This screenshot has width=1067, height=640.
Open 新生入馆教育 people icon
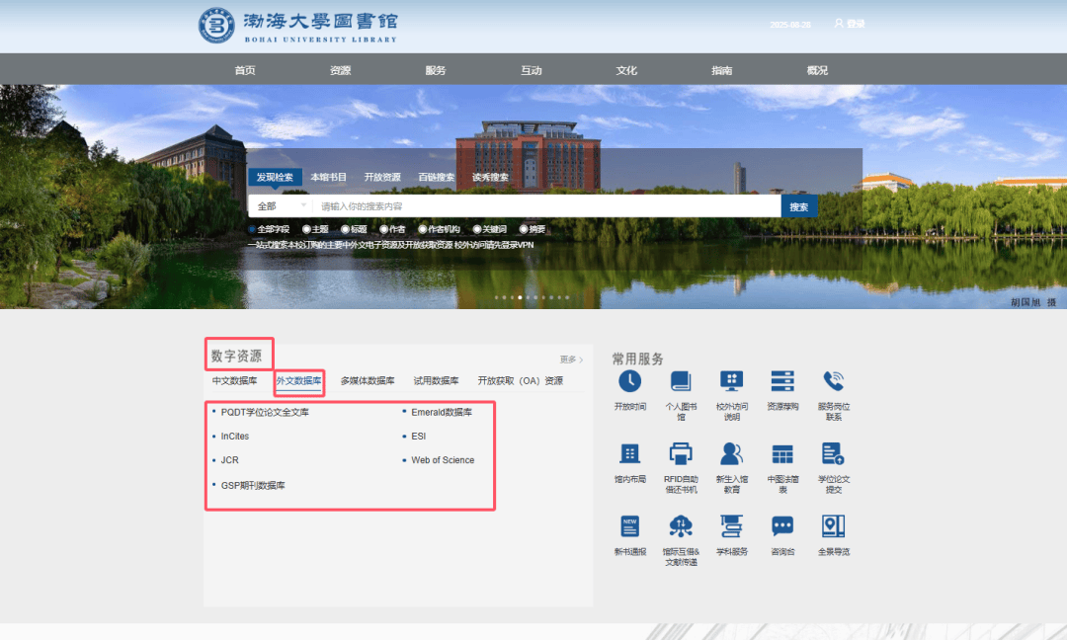click(731, 454)
